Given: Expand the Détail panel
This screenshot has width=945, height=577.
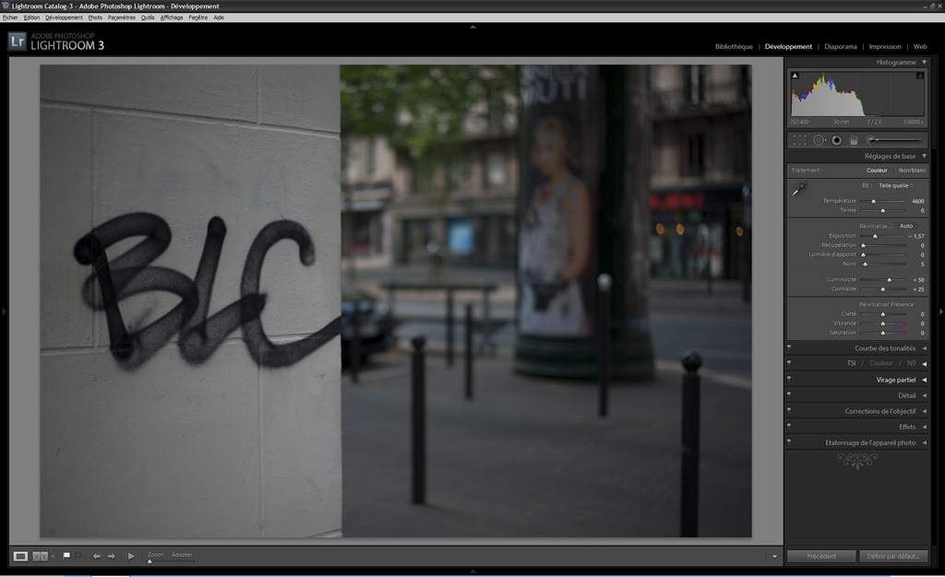Looking at the screenshot, I should point(925,395).
